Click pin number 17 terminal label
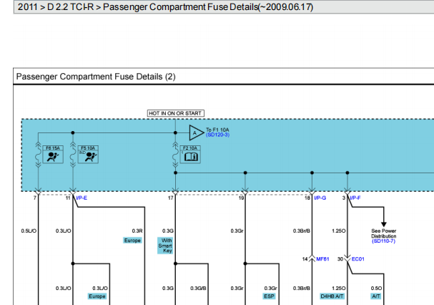This screenshot has width=434, height=305. [x=170, y=198]
